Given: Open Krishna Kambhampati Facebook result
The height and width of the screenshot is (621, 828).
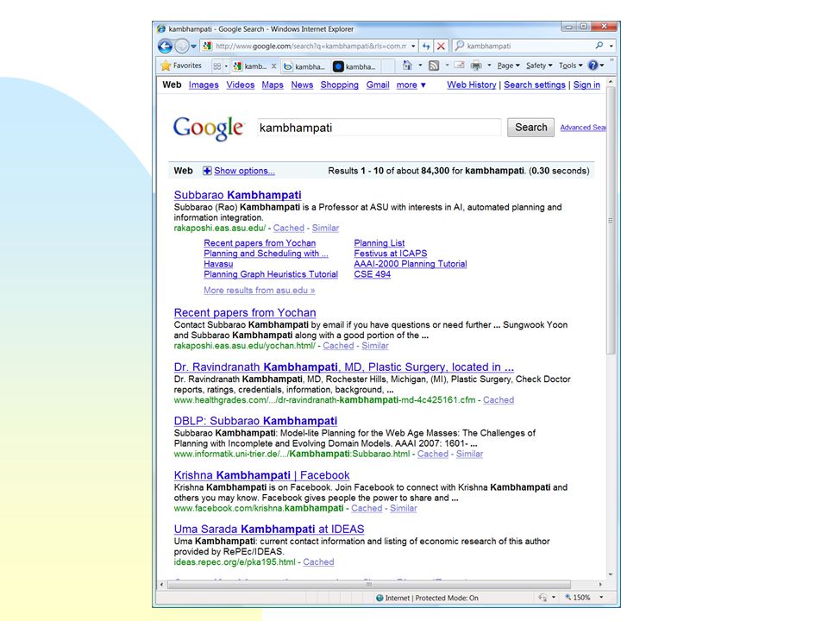Looking at the screenshot, I should click(262, 475).
